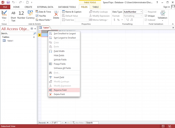Collapse the ribbon
The image size is (175, 128).
click(173, 24)
